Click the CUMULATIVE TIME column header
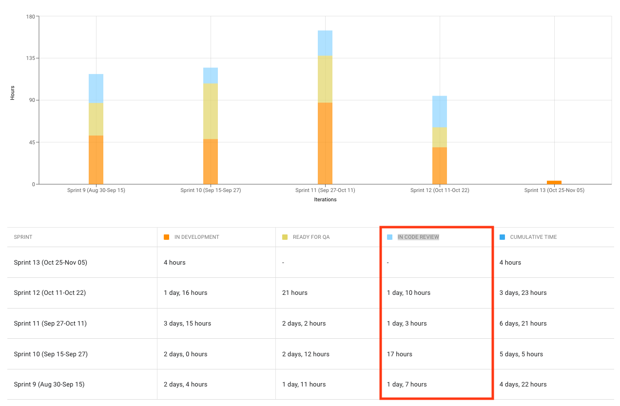The width and height of the screenshot is (620, 406). click(531, 237)
